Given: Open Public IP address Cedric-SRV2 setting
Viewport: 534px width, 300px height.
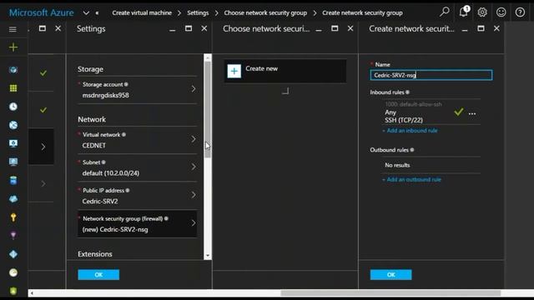Looking at the screenshot, I should point(138,196).
